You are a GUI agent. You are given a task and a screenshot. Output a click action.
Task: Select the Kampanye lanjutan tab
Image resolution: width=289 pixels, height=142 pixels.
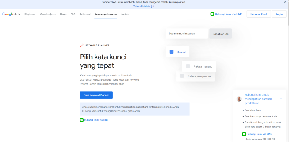point(106,14)
